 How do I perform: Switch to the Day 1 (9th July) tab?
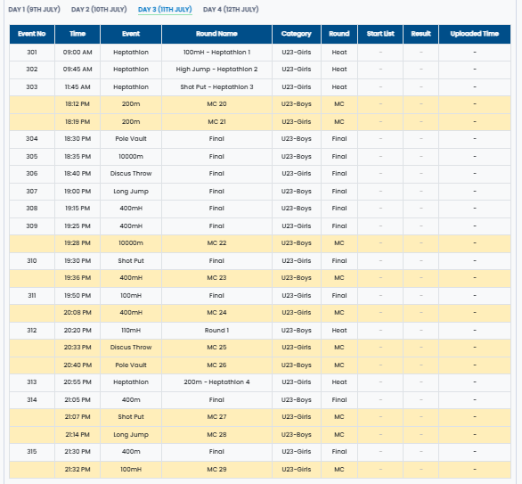pyautogui.click(x=34, y=9)
